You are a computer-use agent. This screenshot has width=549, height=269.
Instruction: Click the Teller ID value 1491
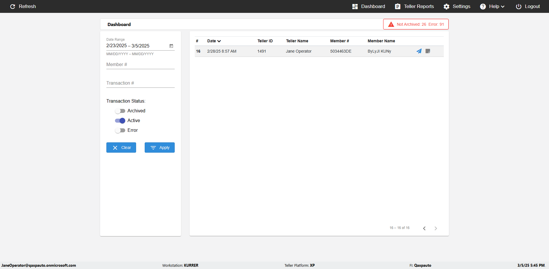262,51
